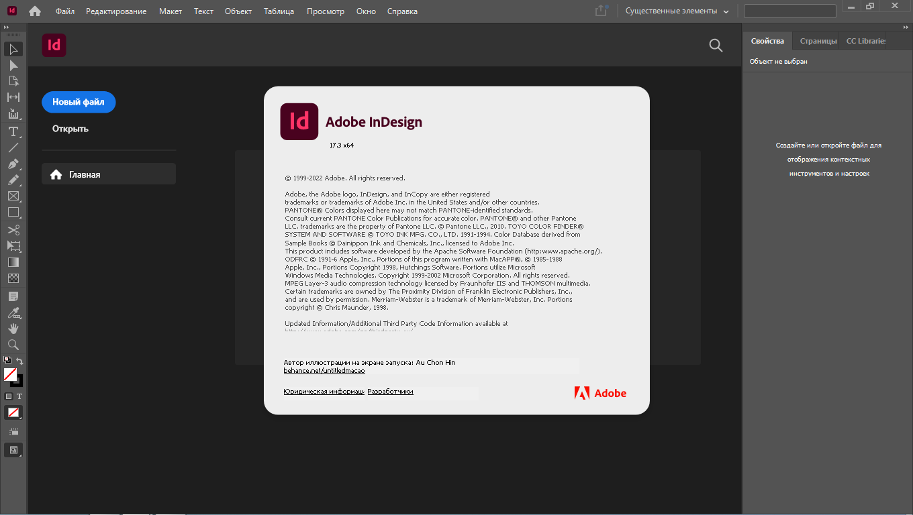Open the behance.net/untitledmacao link
The image size is (913, 515).
tap(324, 371)
